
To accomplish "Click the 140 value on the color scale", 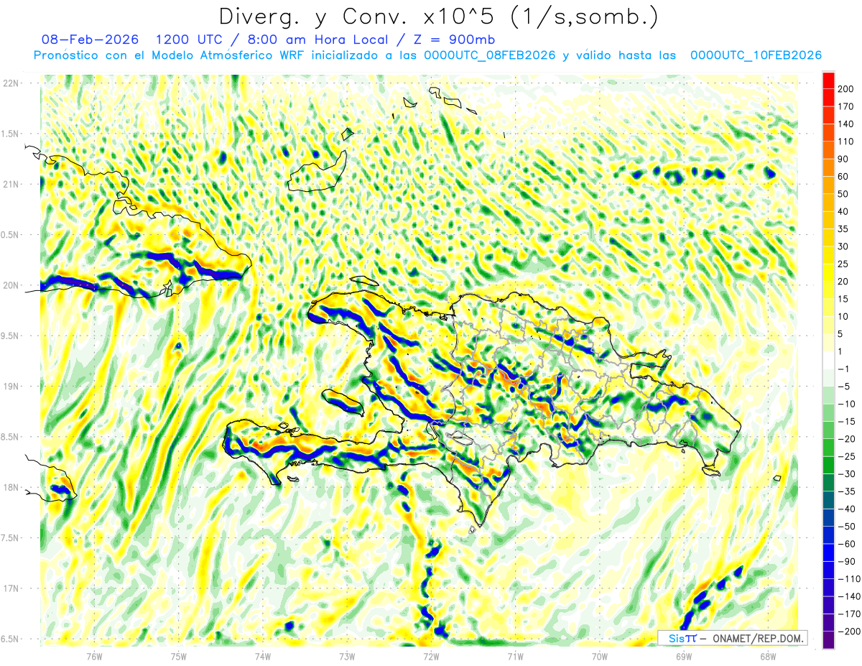I will coord(845,124).
